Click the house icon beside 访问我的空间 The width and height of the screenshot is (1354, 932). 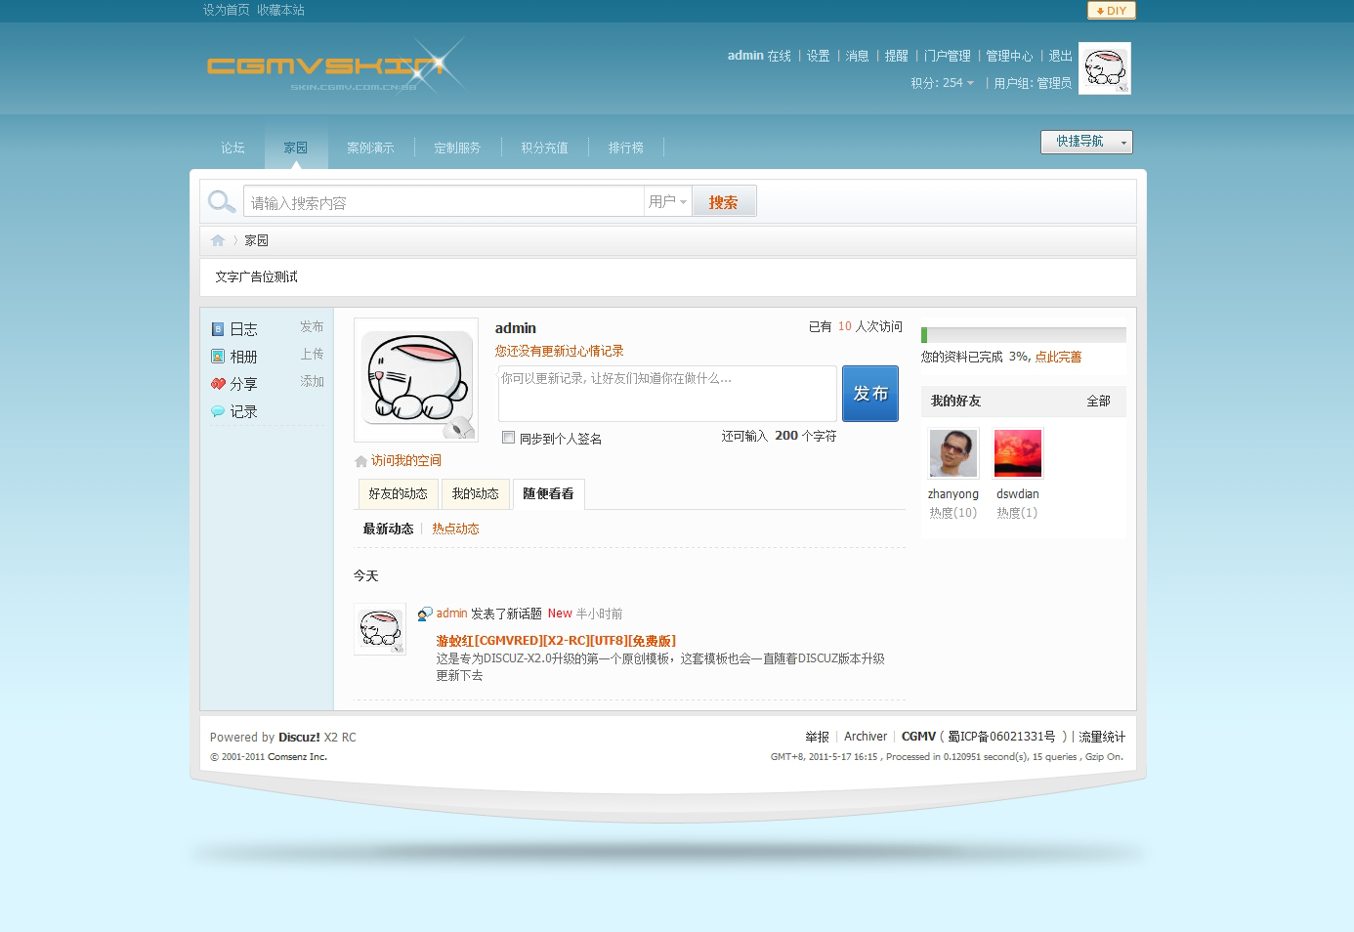[x=360, y=461]
